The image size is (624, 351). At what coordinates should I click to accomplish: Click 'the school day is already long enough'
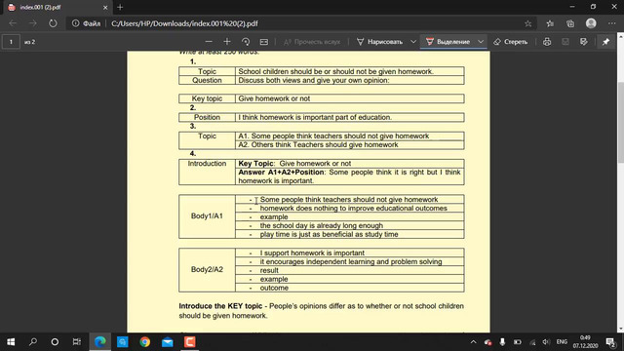pyautogui.click(x=322, y=225)
